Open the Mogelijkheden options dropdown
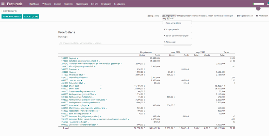 click(206, 16)
